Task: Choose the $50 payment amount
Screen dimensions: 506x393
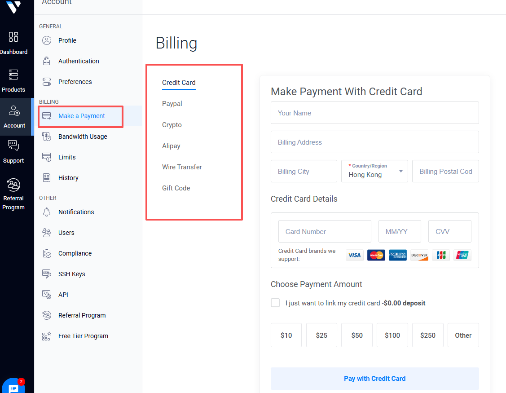Action: [x=357, y=335]
